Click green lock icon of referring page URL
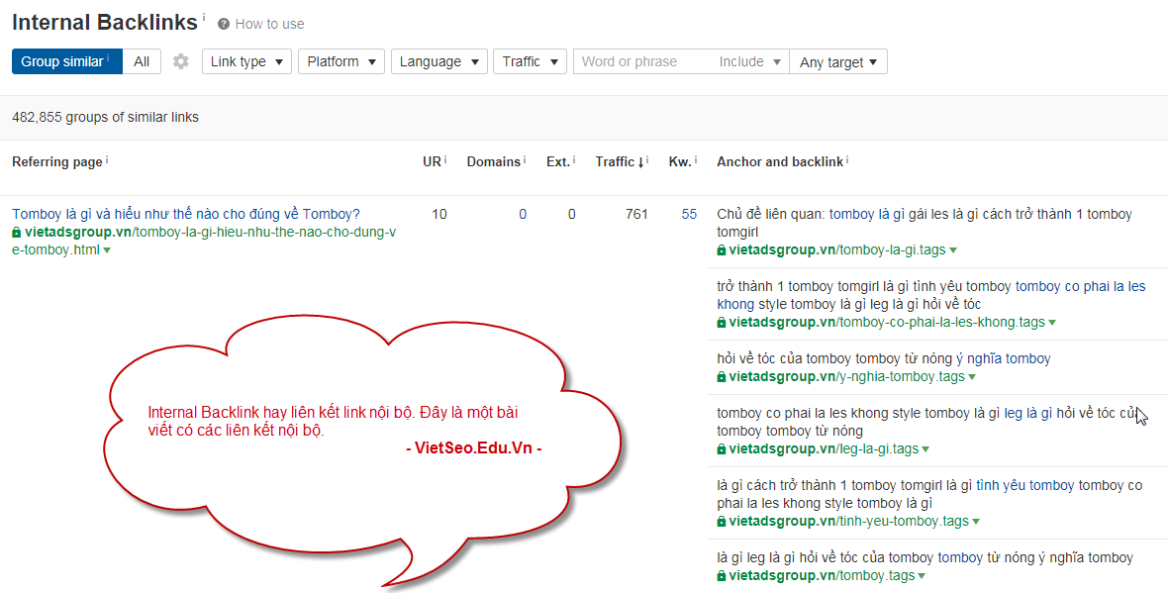 16,233
